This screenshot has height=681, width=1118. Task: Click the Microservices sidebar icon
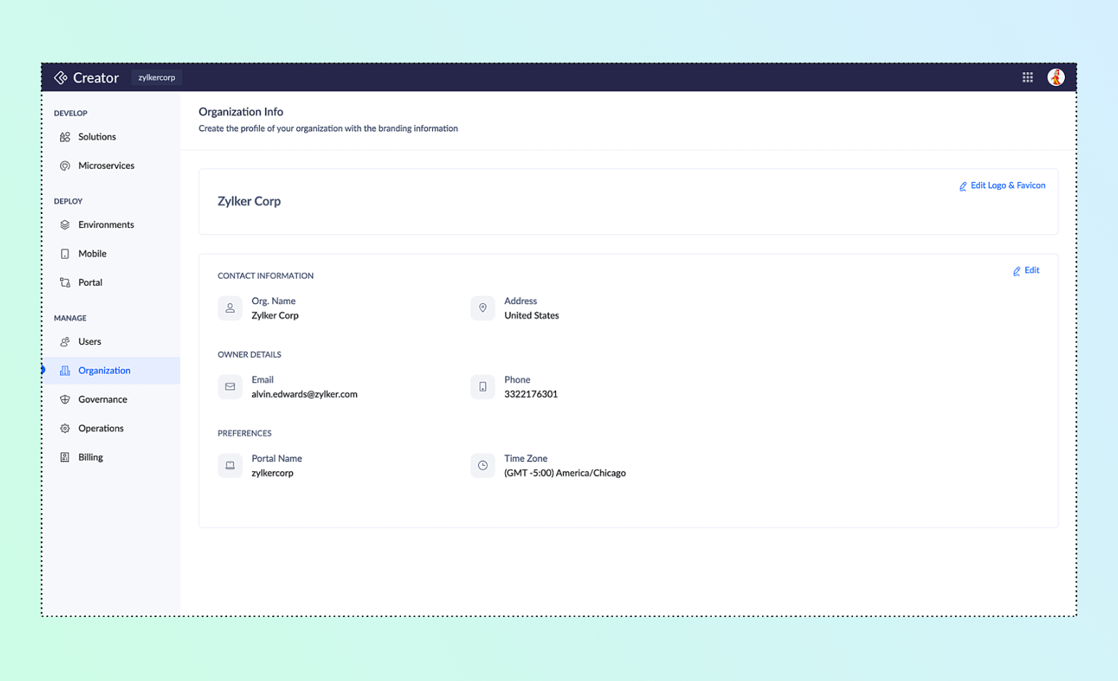[x=65, y=166]
